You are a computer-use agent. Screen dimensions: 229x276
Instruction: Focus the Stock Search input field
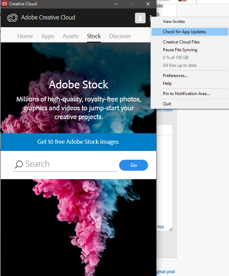(x=65, y=164)
